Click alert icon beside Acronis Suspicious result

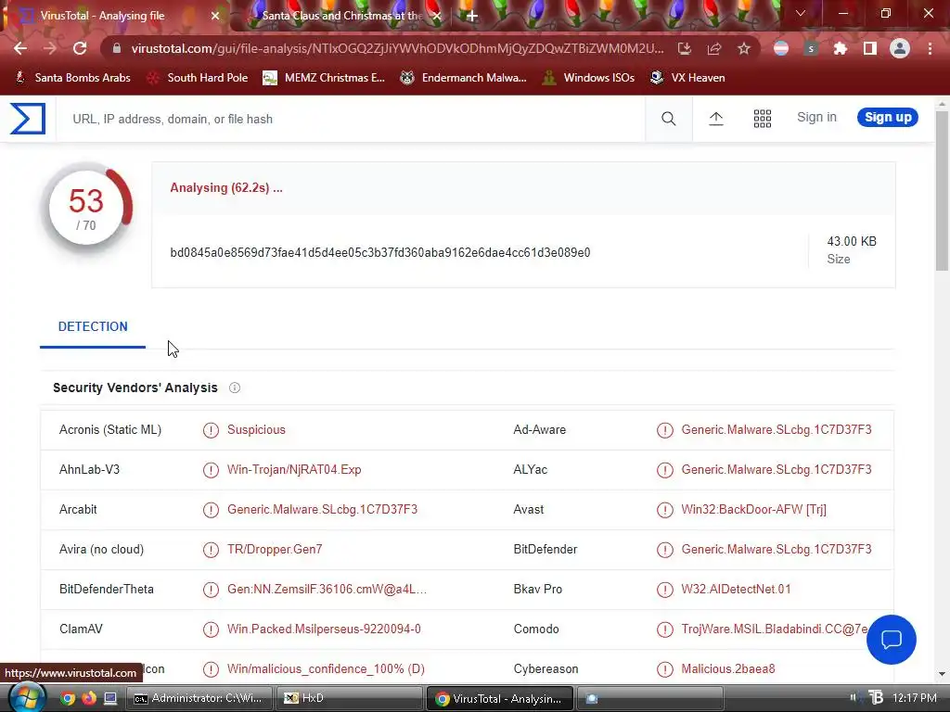[211, 430]
